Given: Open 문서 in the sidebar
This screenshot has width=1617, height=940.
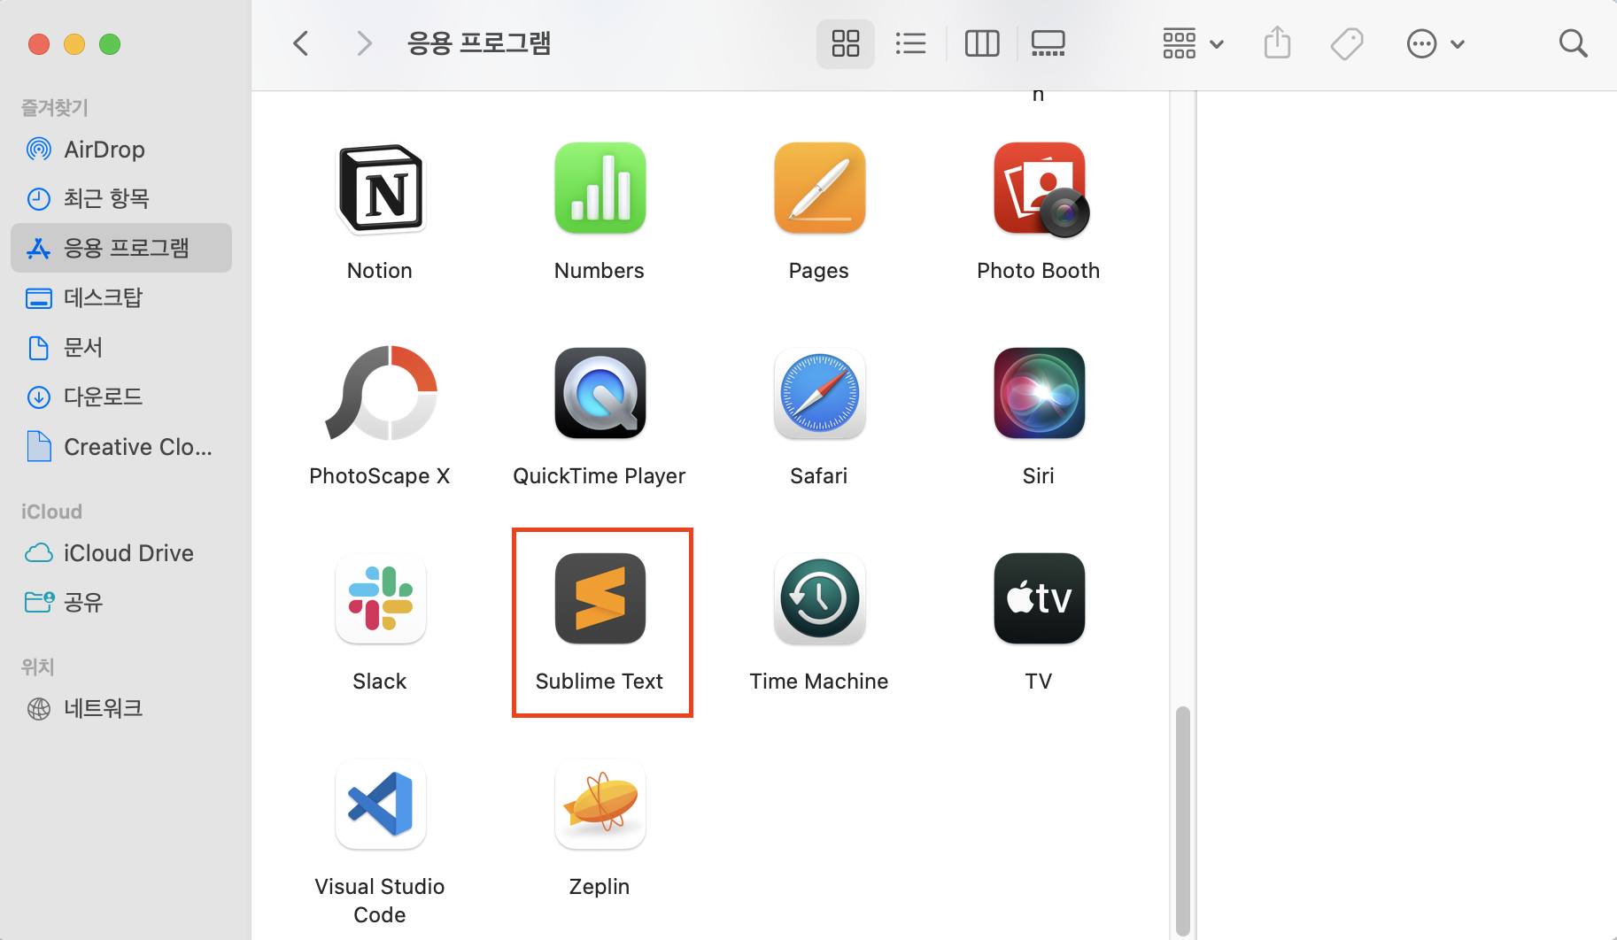Looking at the screenshot, I should click(x=121, y=348).
